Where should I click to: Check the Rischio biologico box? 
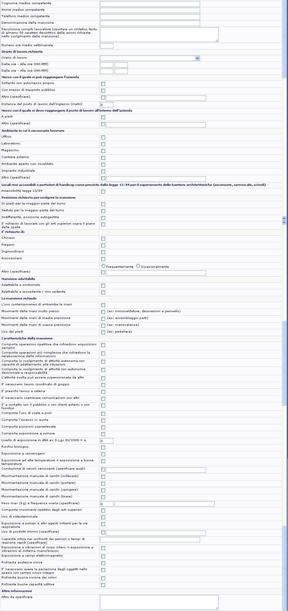103,448
